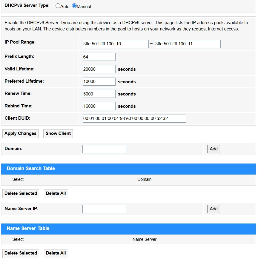Click the IP Pool Range start field

[116, 44]
